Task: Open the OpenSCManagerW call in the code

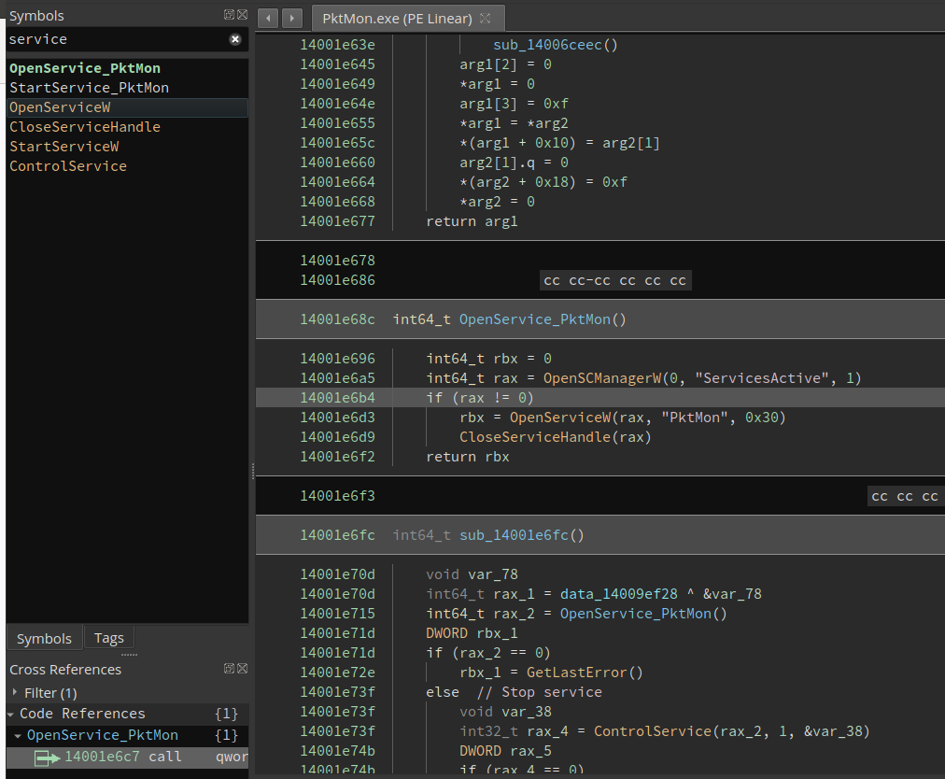Action: click(x=602, y=377)
